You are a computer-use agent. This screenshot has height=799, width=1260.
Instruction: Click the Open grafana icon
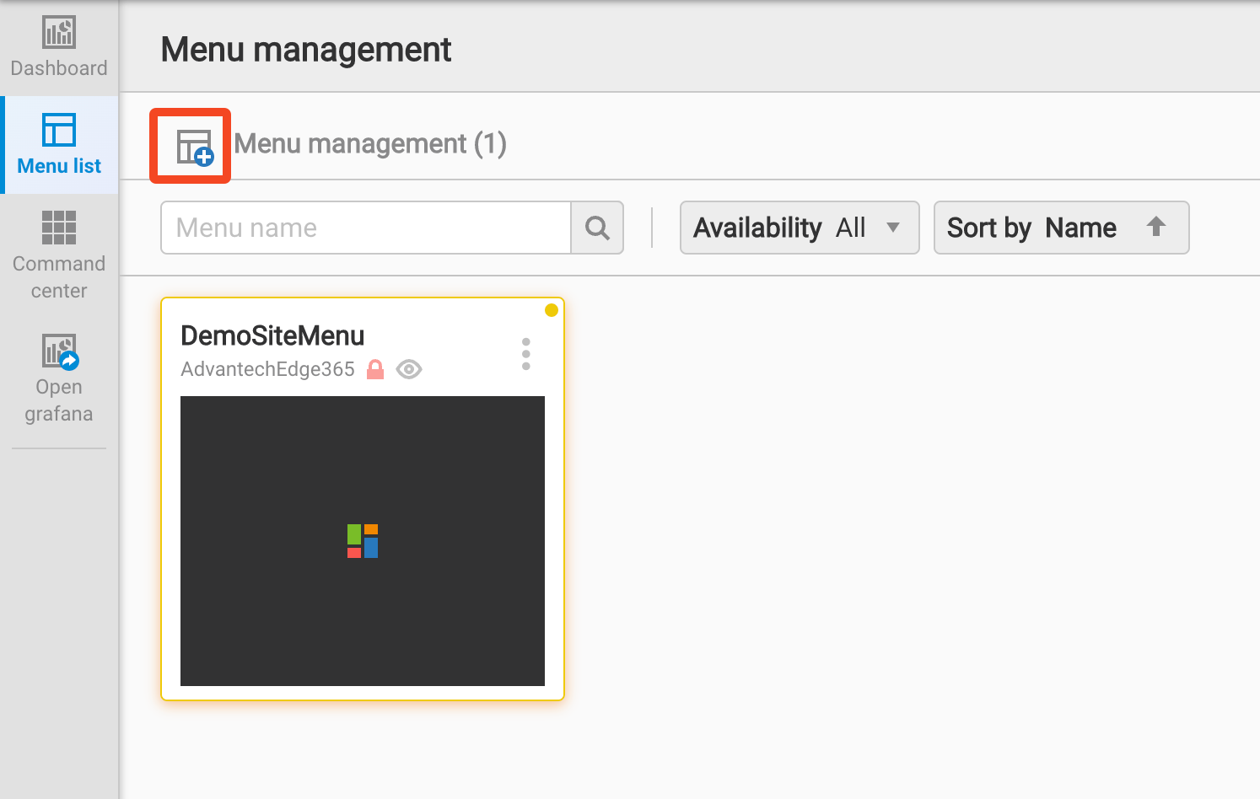pyautogui.click(x=60, y=351)
